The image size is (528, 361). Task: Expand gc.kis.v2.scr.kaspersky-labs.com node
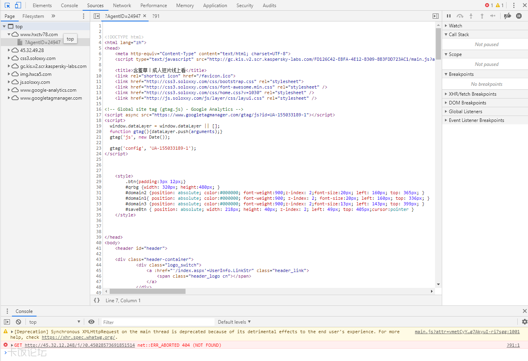point(9,66)
